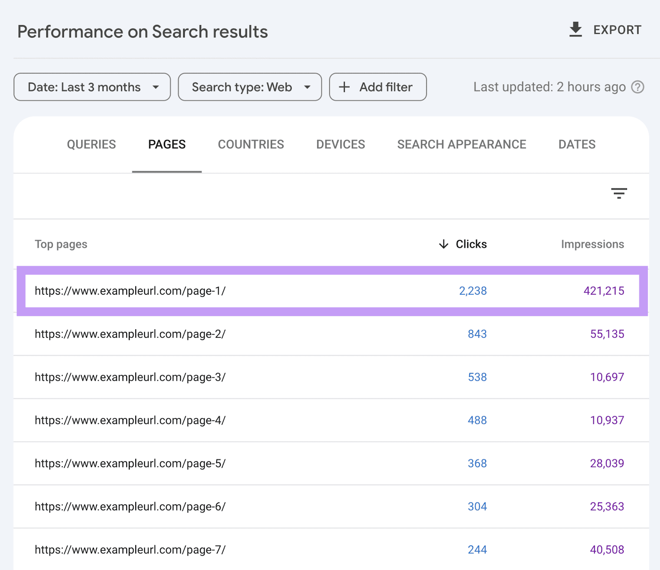Expand the Date filter chevron
This screenshot has height=570, width=660.
[x=156, y=87]
